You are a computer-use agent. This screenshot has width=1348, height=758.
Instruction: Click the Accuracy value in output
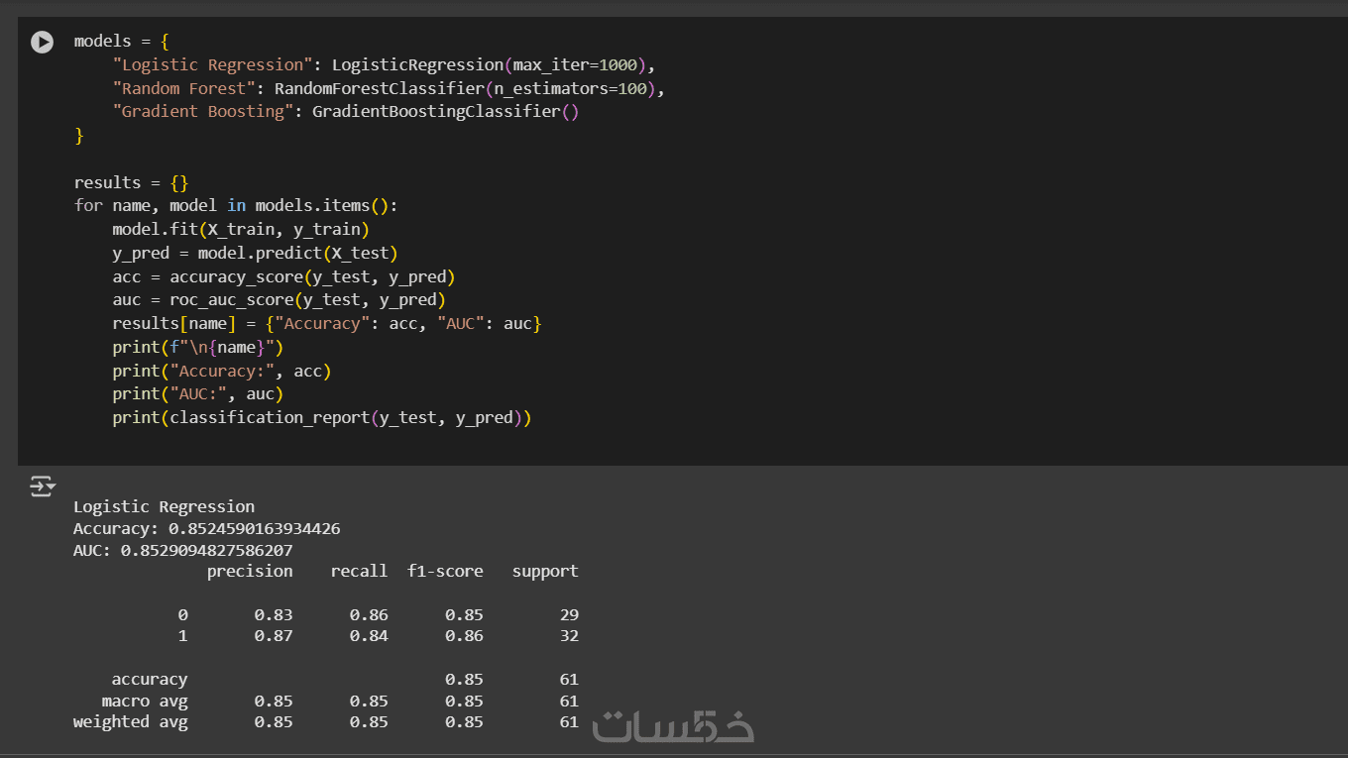tap(254, 529)
